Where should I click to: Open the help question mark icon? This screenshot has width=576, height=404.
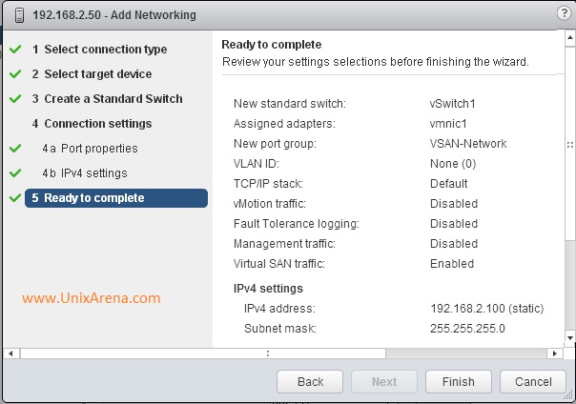pos(564,13)
